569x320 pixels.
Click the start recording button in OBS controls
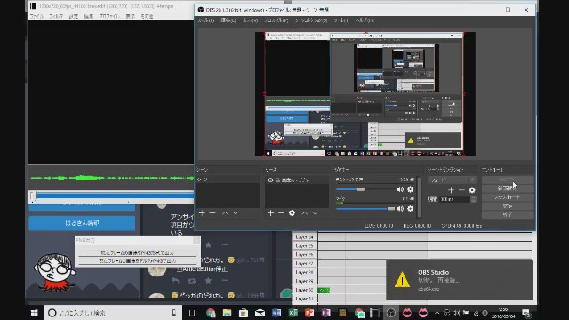[508, 188]
